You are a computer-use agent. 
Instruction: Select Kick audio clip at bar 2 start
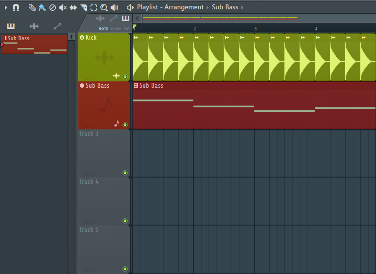click(201, 57)
